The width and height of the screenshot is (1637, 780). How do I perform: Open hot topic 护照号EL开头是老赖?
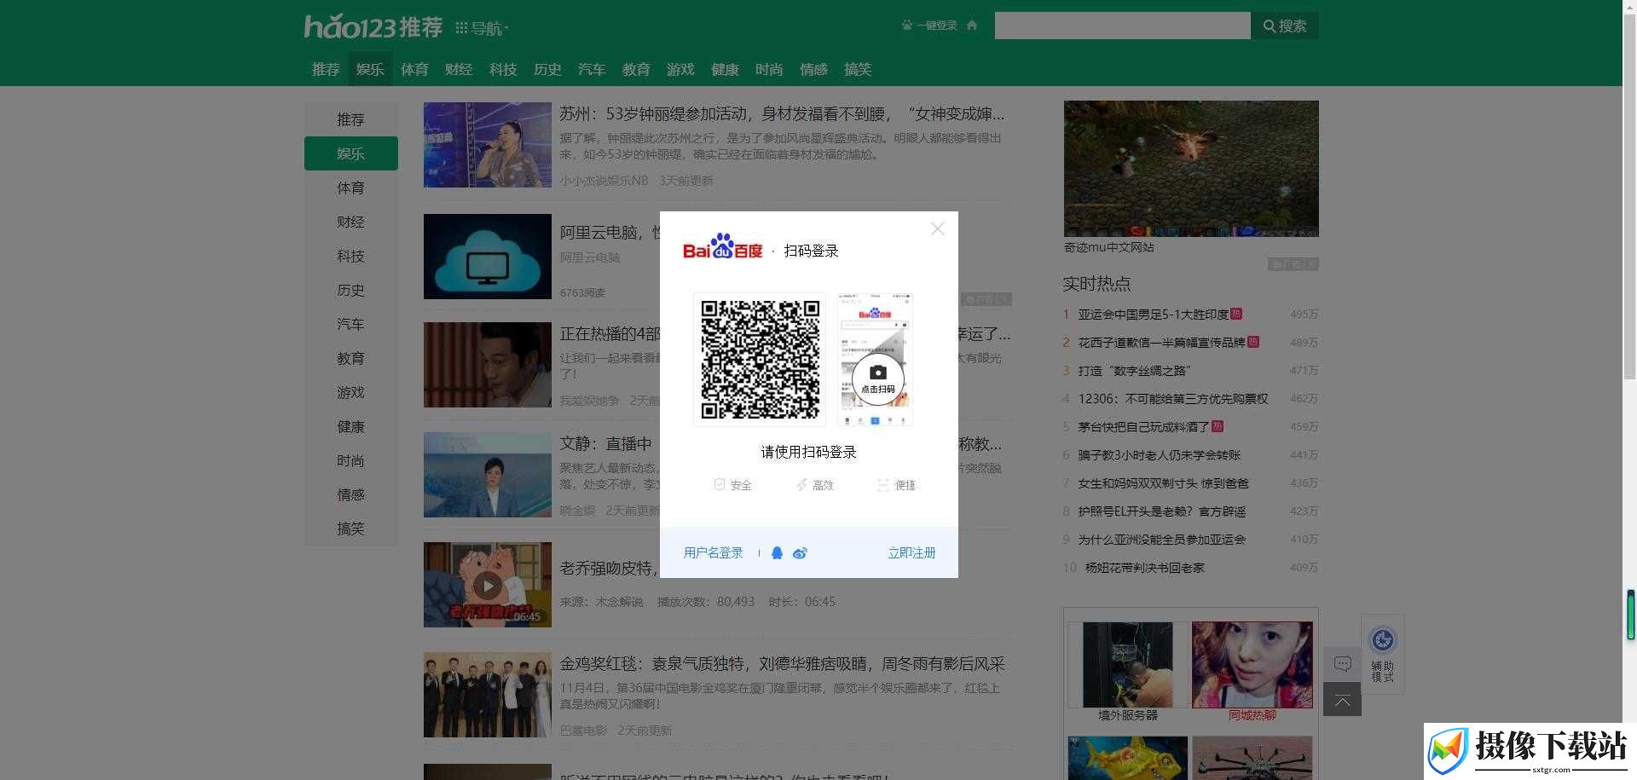[1161, 511]
